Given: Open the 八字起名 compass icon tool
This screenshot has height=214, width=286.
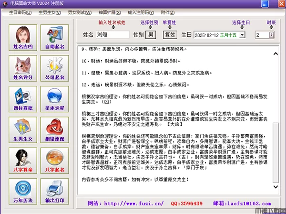Looking at the screenshot, I should 54,160.
